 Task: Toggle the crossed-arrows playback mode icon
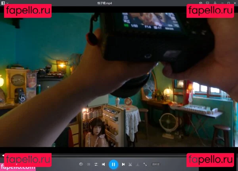96,164
